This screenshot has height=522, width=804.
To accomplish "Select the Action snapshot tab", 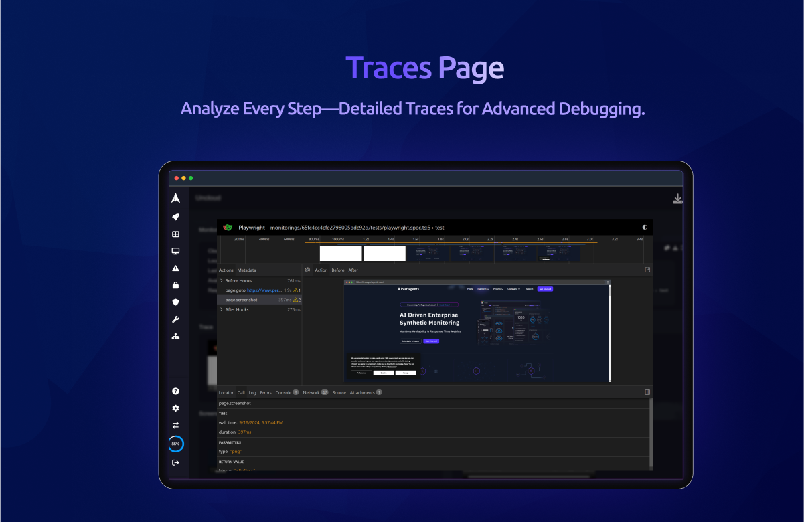I will point(321,270).
